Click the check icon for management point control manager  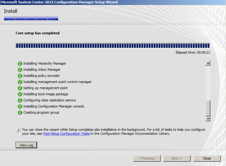tap(20, 82)
